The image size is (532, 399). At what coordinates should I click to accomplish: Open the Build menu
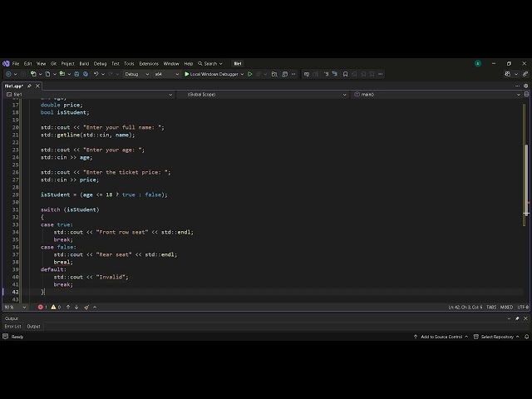coord(84,63)
